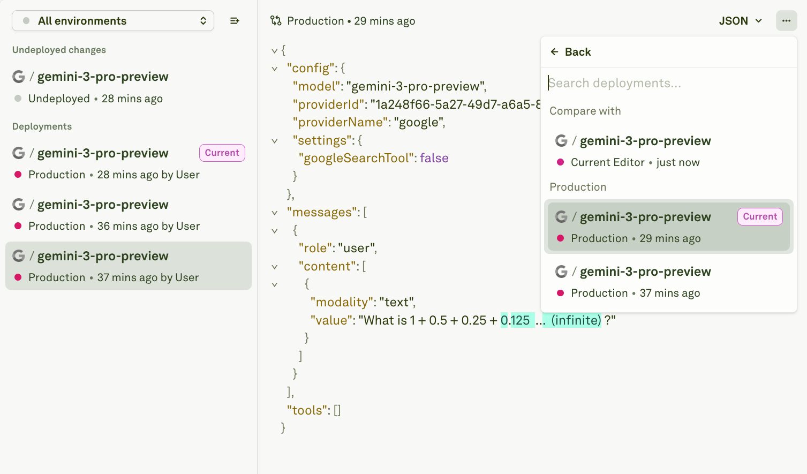Click the "providerId" value line
The height and width of the screenshot is (474, 807).
pyautogui.click(x=417, y=104)
